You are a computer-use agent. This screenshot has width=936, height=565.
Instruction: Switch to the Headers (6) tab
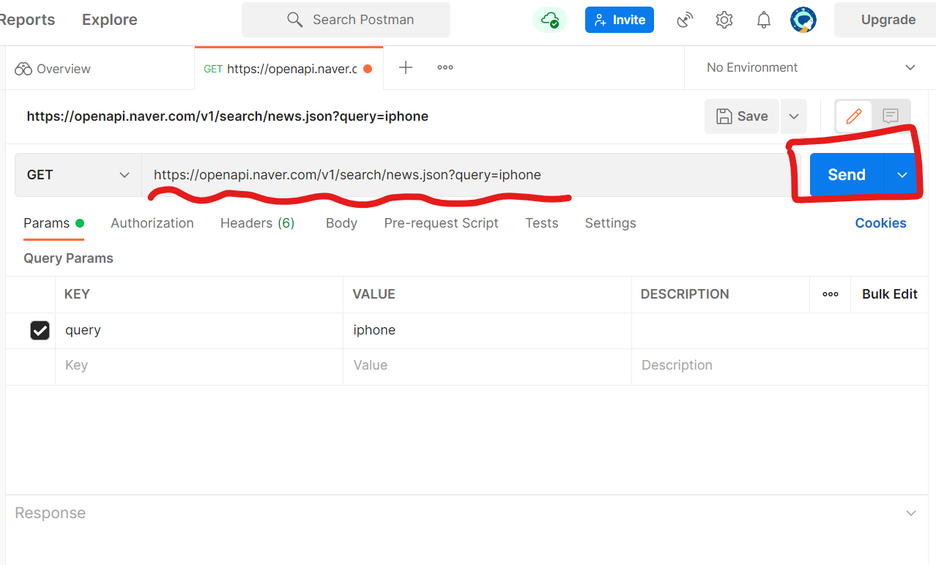pyautogui.click(x=258, y=223)
